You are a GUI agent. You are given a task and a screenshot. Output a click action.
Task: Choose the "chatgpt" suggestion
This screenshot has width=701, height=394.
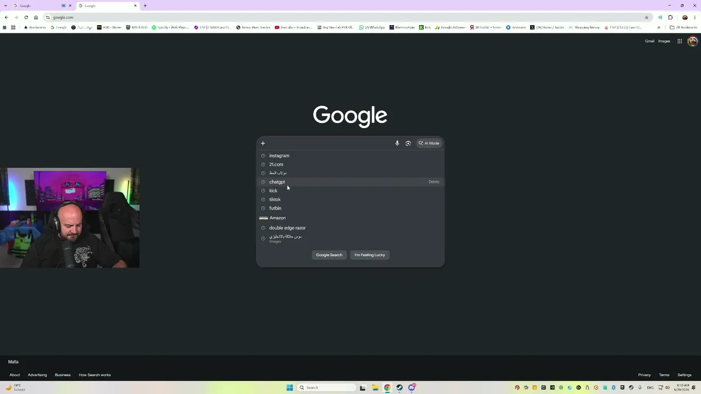[x=350, y=182]
